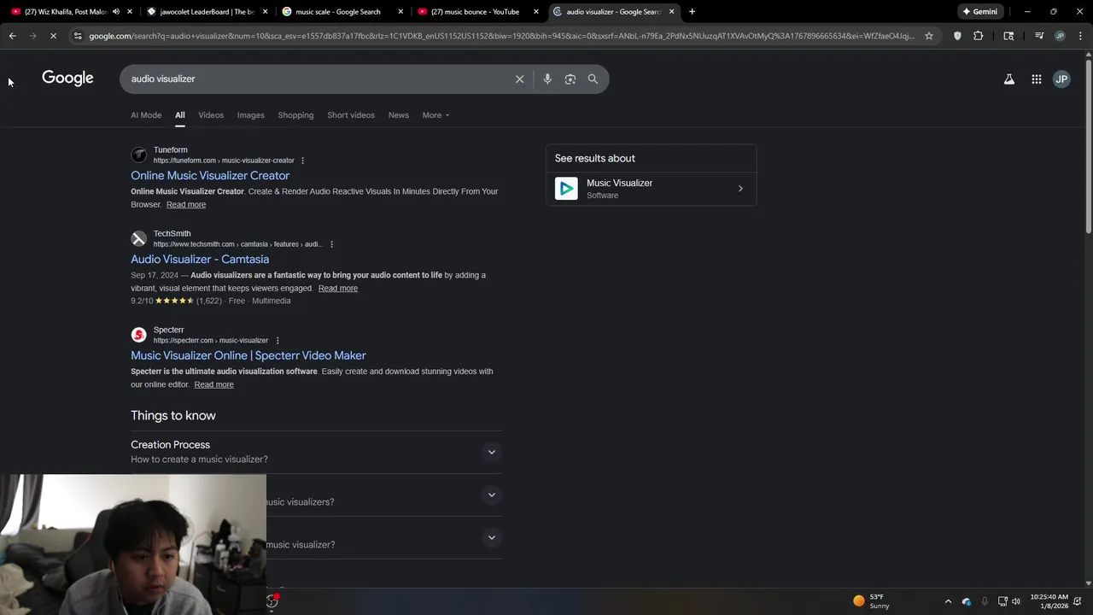This screenshot has width=1093, height=615.
Task: Bookmark this page with the star icon
Action: point(929,36)
